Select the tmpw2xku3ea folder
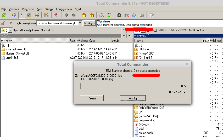 pyautogui.click(x=148, y=116)
